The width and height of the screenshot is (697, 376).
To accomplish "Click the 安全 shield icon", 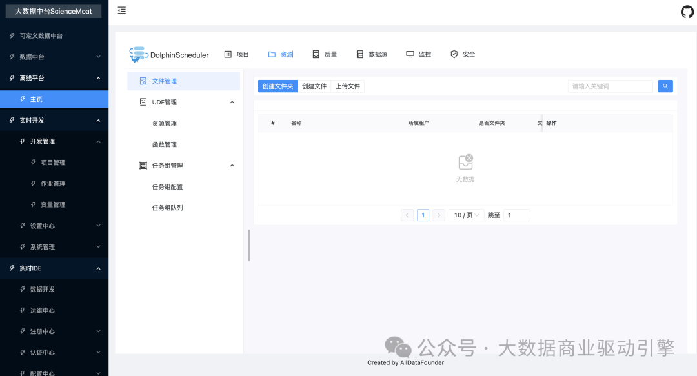I will [x=454, y=55].
